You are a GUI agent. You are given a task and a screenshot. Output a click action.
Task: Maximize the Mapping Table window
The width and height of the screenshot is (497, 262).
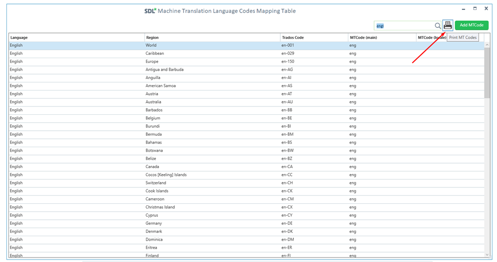(x=475, y=8)
